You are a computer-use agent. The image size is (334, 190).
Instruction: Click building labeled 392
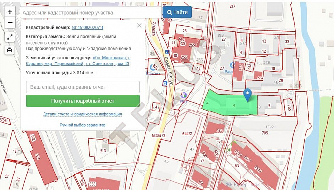coord(32,138)
